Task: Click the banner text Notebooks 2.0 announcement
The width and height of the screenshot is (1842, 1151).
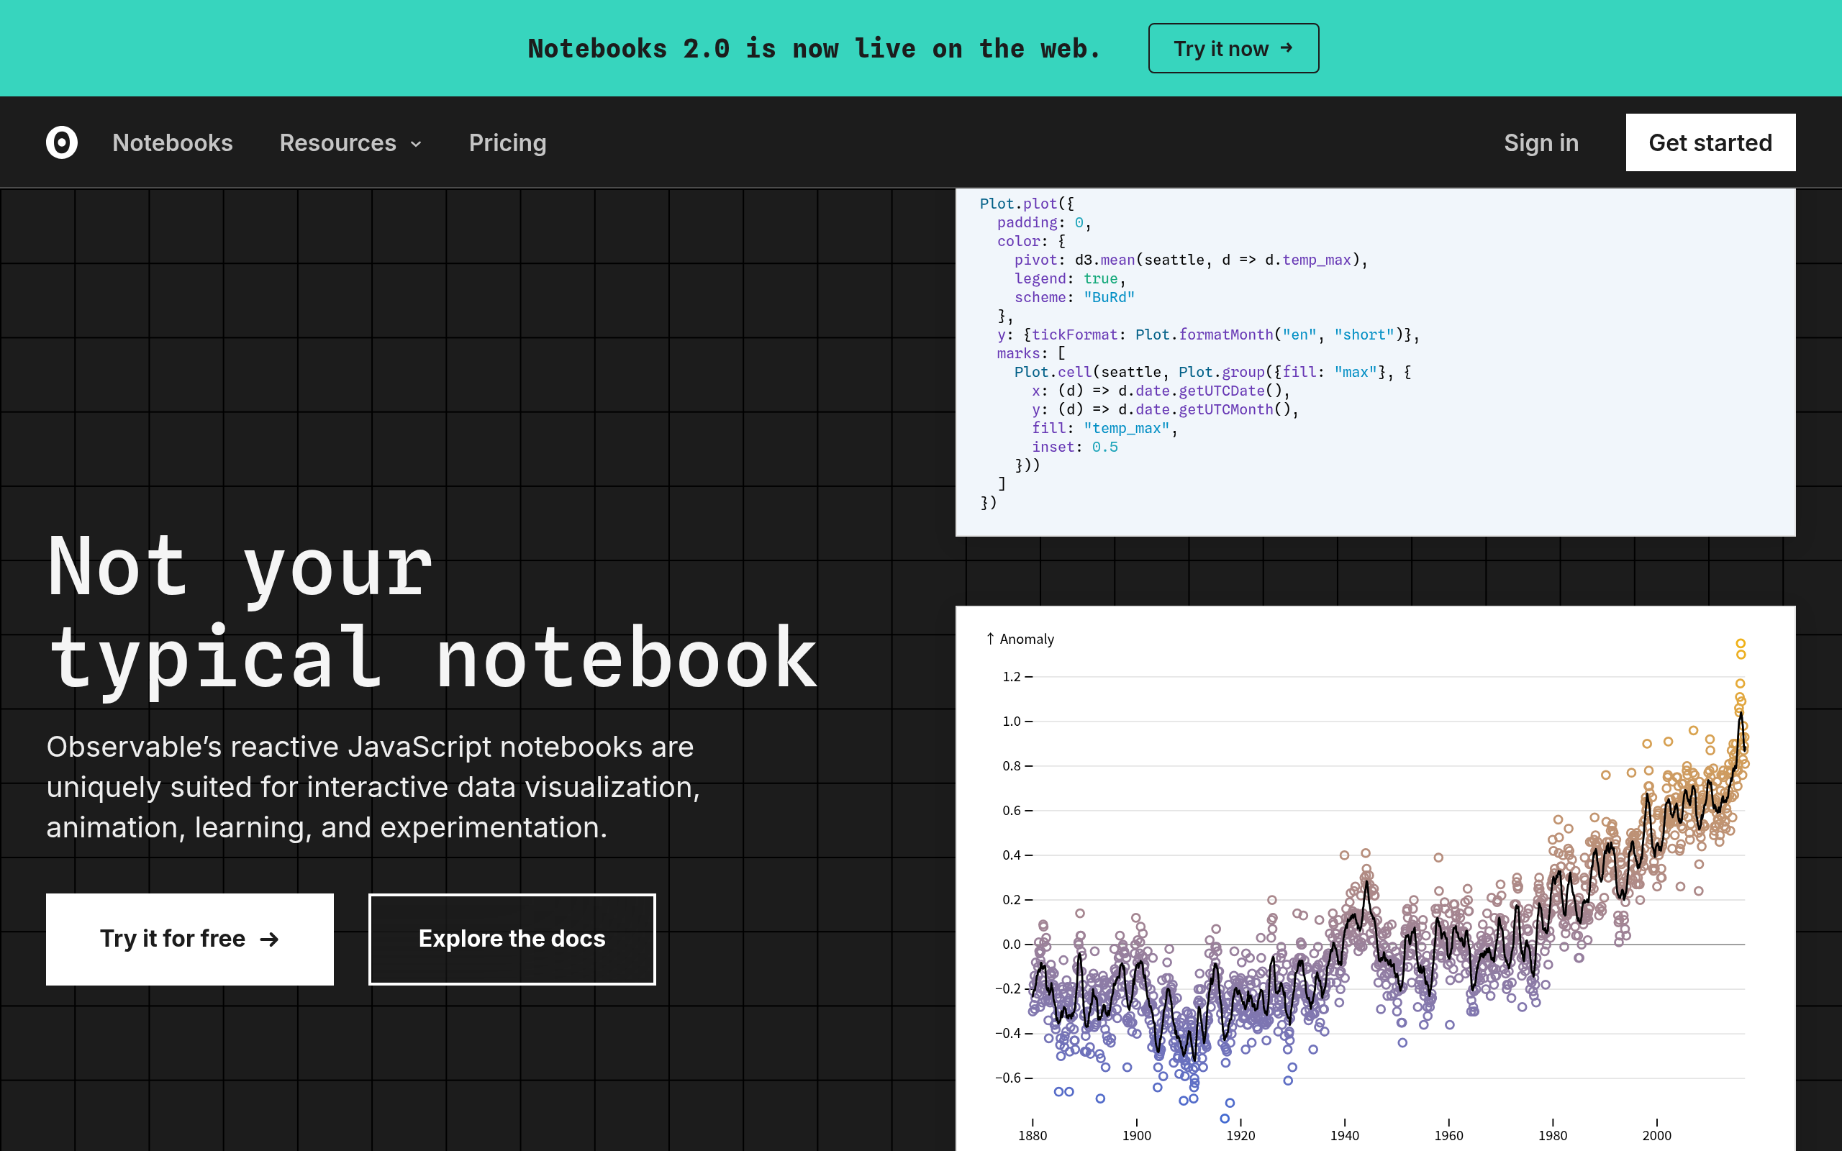Action: [x=815, y=49]
